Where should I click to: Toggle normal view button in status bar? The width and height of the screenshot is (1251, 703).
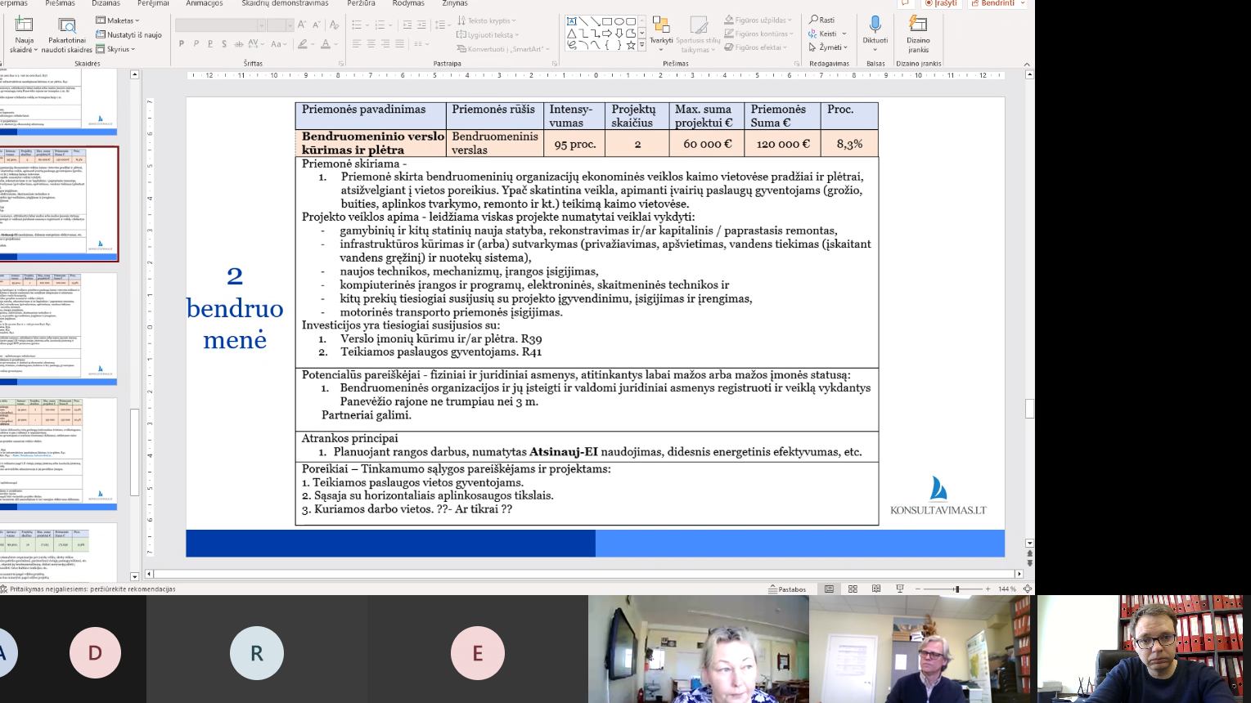(829, 589)
